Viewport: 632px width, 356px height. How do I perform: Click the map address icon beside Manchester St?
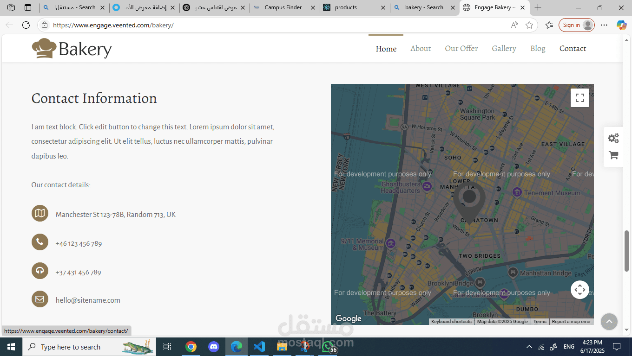(x=40, y=213)
